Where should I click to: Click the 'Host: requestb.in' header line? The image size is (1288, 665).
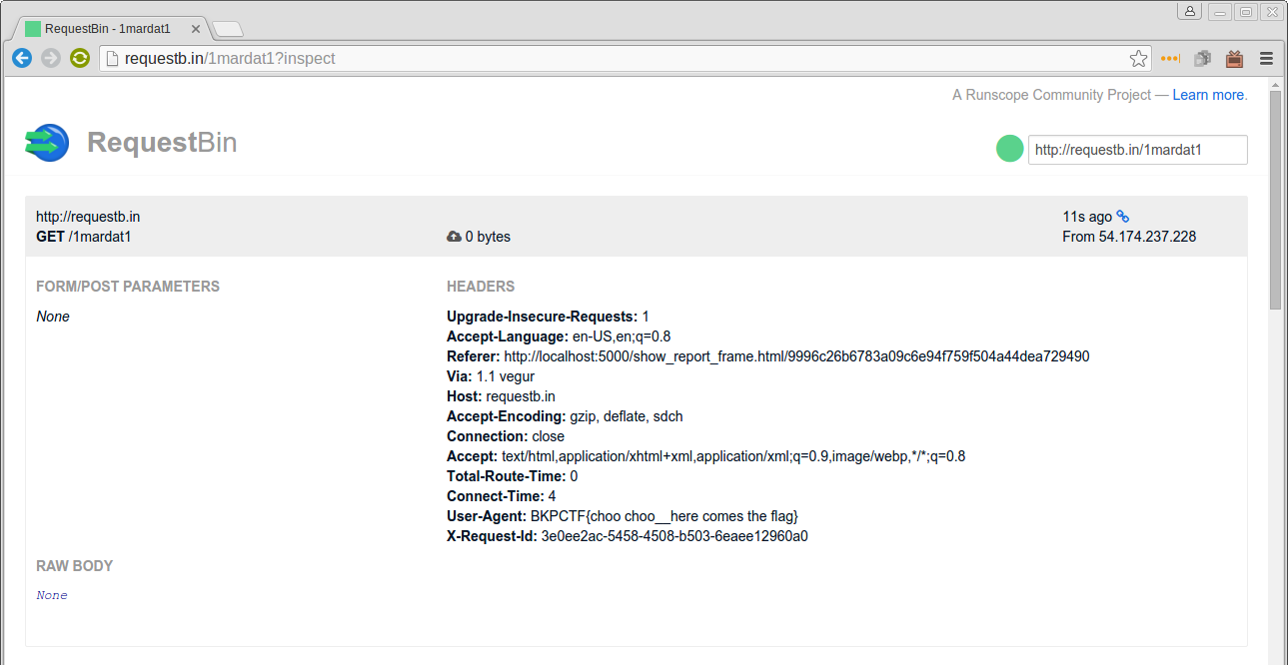point(501,396)
